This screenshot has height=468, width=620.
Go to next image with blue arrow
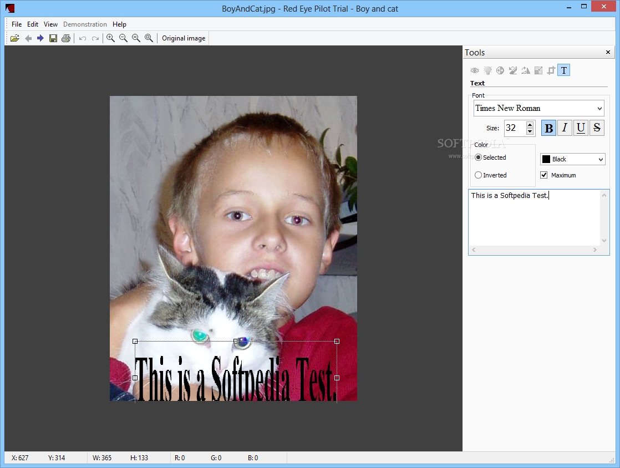(x=40, y=38)
